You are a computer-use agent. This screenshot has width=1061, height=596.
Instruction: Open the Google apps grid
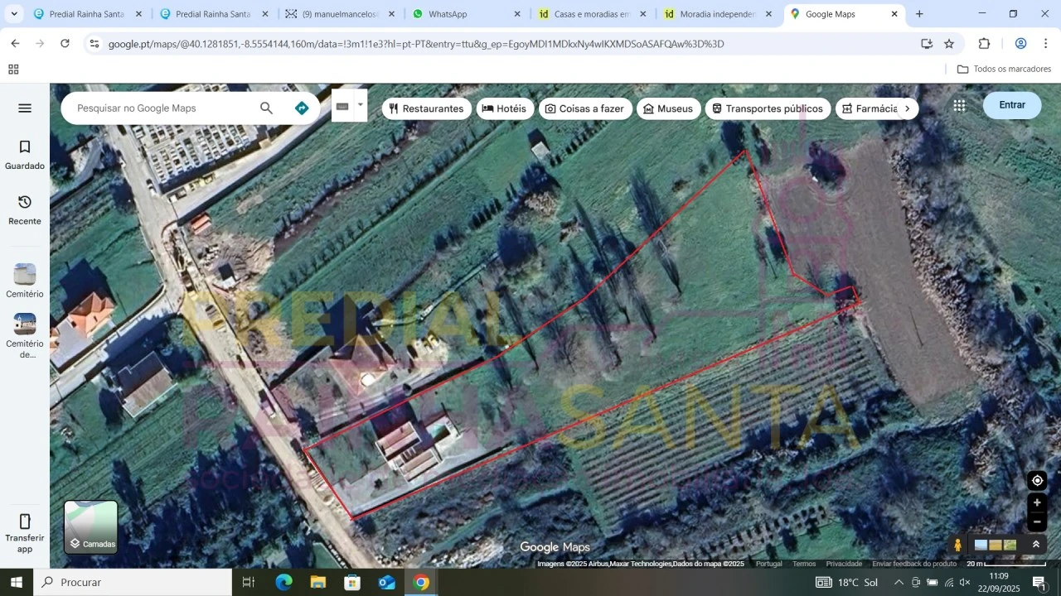tap(959, 105)
